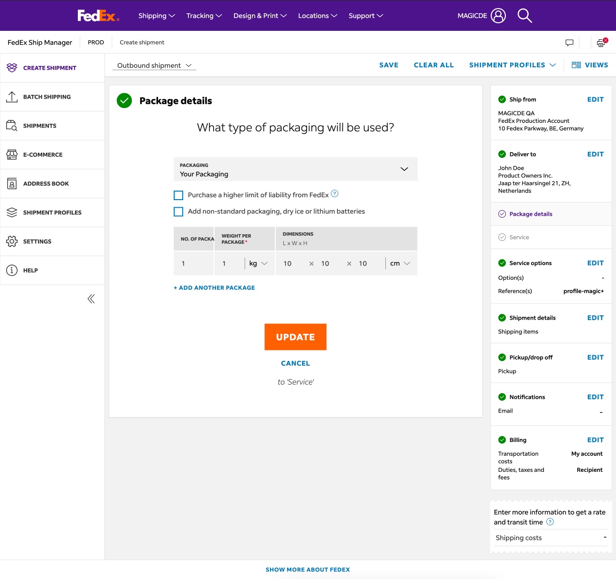Screen dimensions: 616x579
Task: Open Batch Shipping from the sidebar
Action: click(x=12, y=97)
